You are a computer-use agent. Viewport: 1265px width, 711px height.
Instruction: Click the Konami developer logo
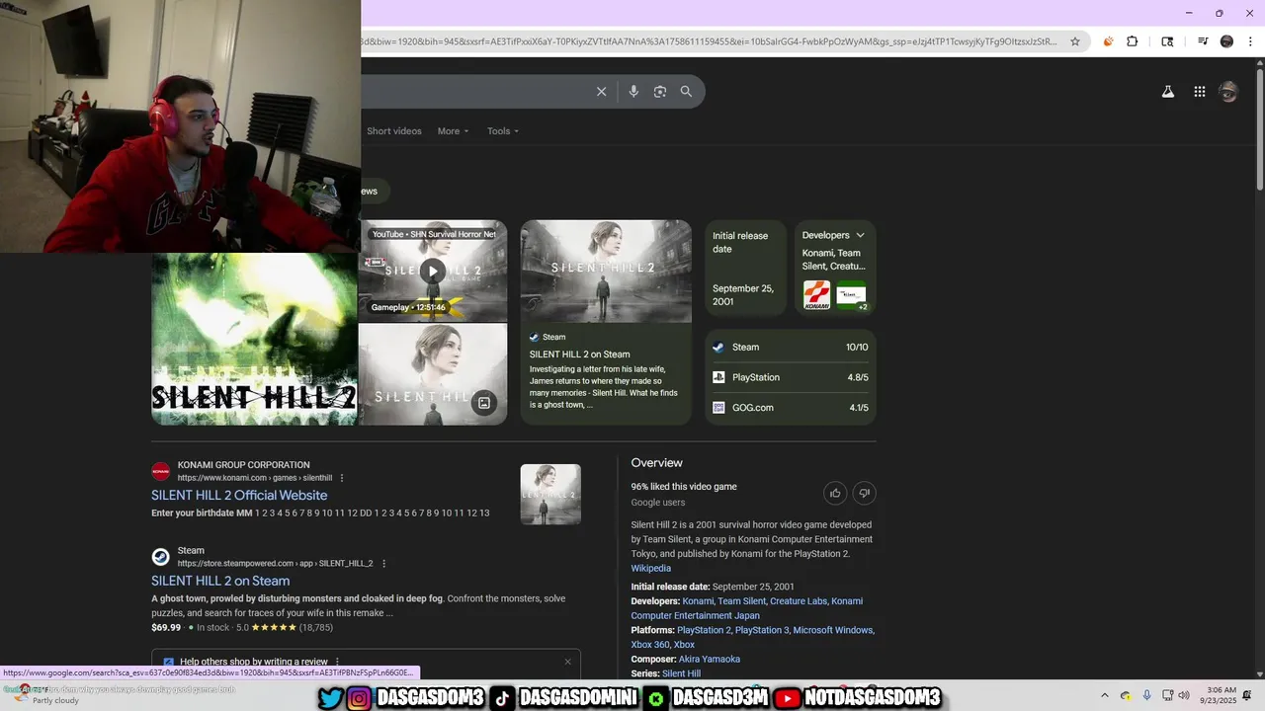click(x=816, y=294)
